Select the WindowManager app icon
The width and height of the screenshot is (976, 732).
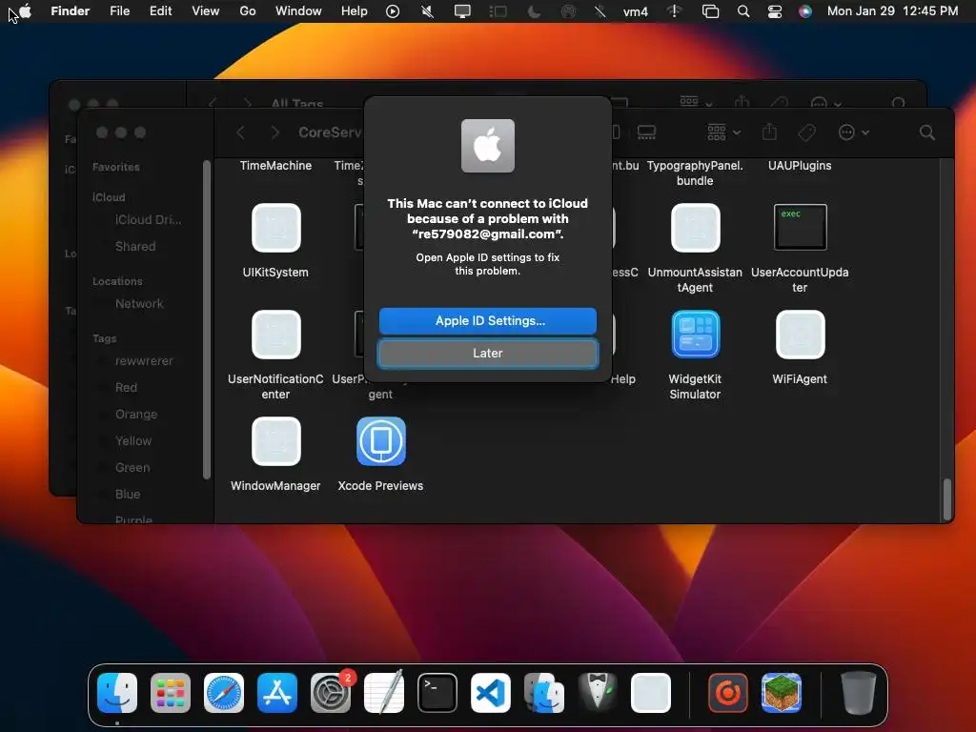coord(275,441)
